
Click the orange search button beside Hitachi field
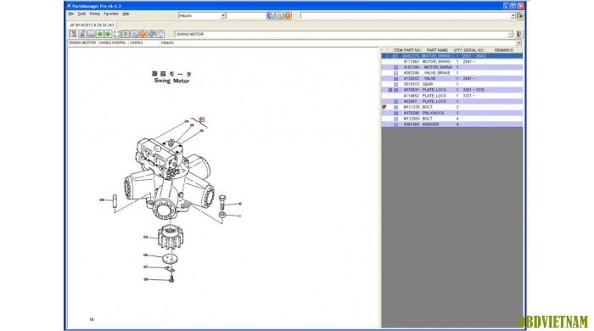pyautogui.click(x=288, y=15)
